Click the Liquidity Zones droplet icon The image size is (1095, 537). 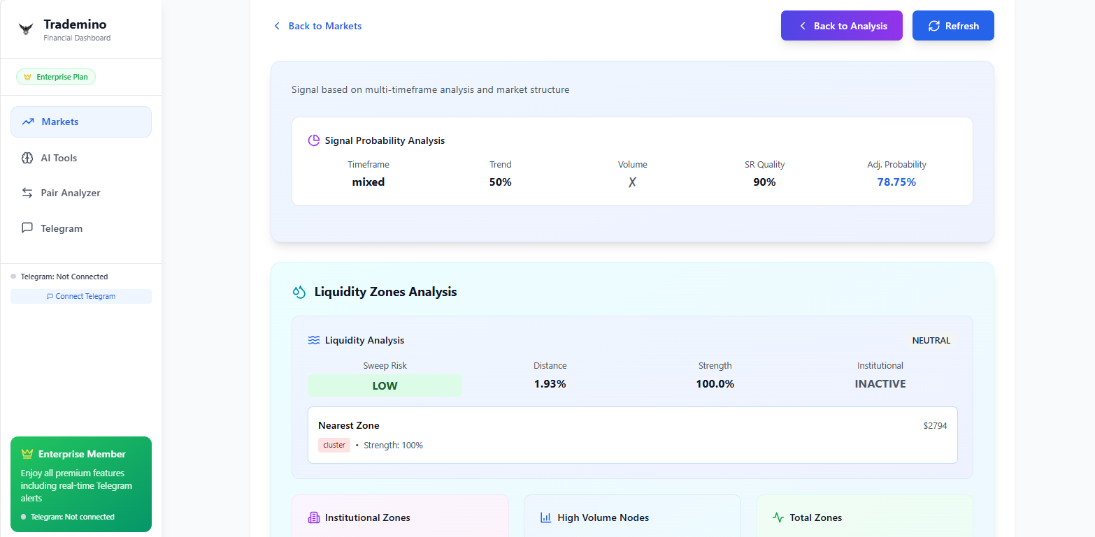click(299, 291)
